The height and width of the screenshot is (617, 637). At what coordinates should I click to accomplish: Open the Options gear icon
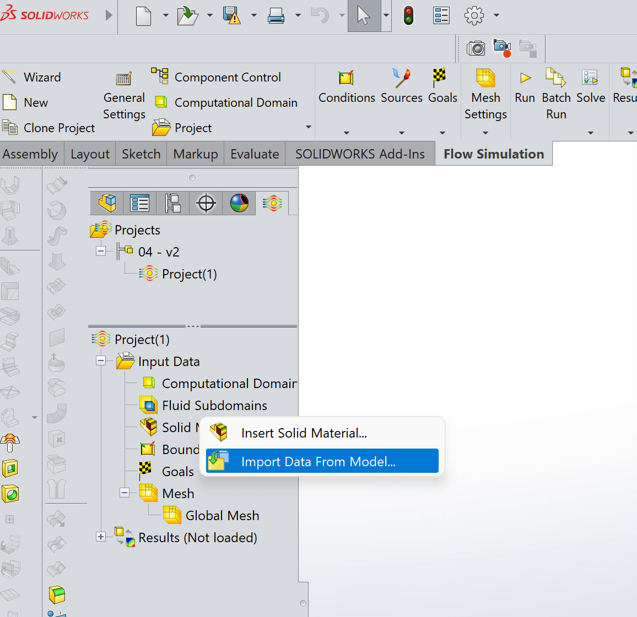pyautogui.click(x=474, y=16)
